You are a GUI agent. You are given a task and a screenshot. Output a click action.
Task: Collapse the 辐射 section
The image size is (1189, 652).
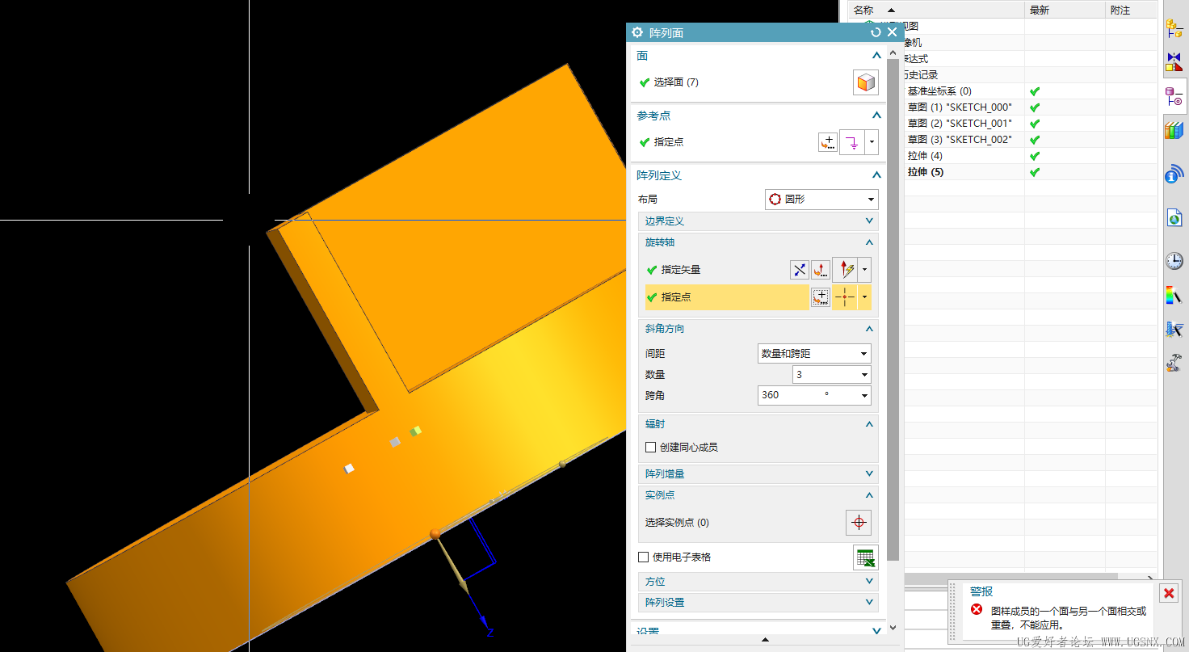pos(869,424)
